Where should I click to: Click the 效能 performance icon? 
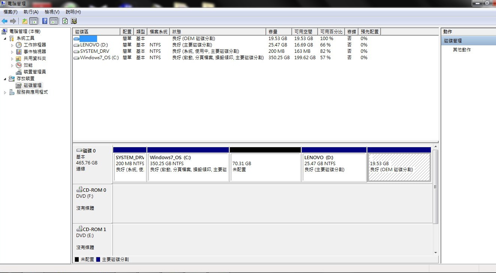pos(19,65)
